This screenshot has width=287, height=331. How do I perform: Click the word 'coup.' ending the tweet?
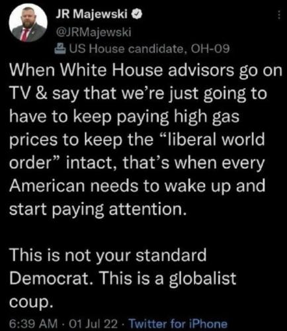point(31,302)
